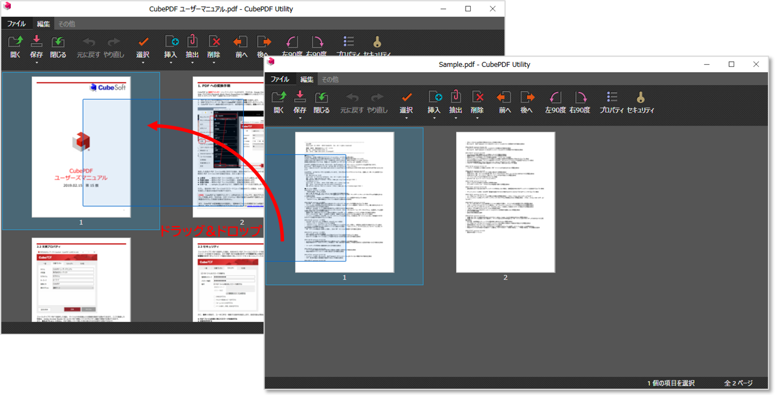Minimize the Sample.pdf window
776x395 pixels.
pos(707,64)
